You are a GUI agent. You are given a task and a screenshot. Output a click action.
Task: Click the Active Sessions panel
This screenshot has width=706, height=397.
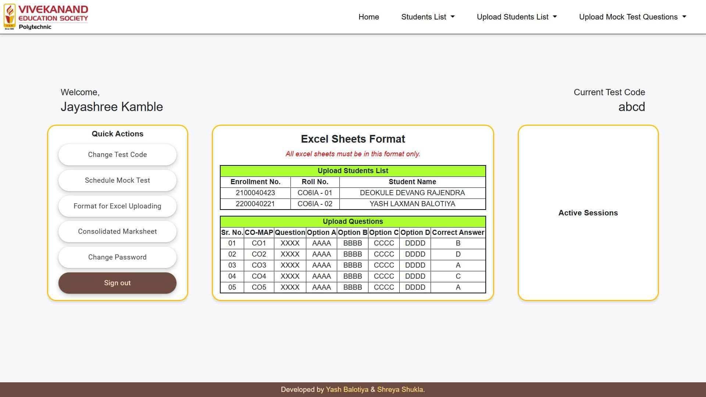click(588, 213)
